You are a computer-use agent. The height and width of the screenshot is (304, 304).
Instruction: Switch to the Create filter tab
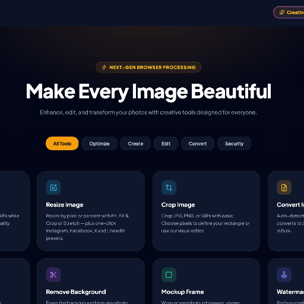tap(135, 144)
